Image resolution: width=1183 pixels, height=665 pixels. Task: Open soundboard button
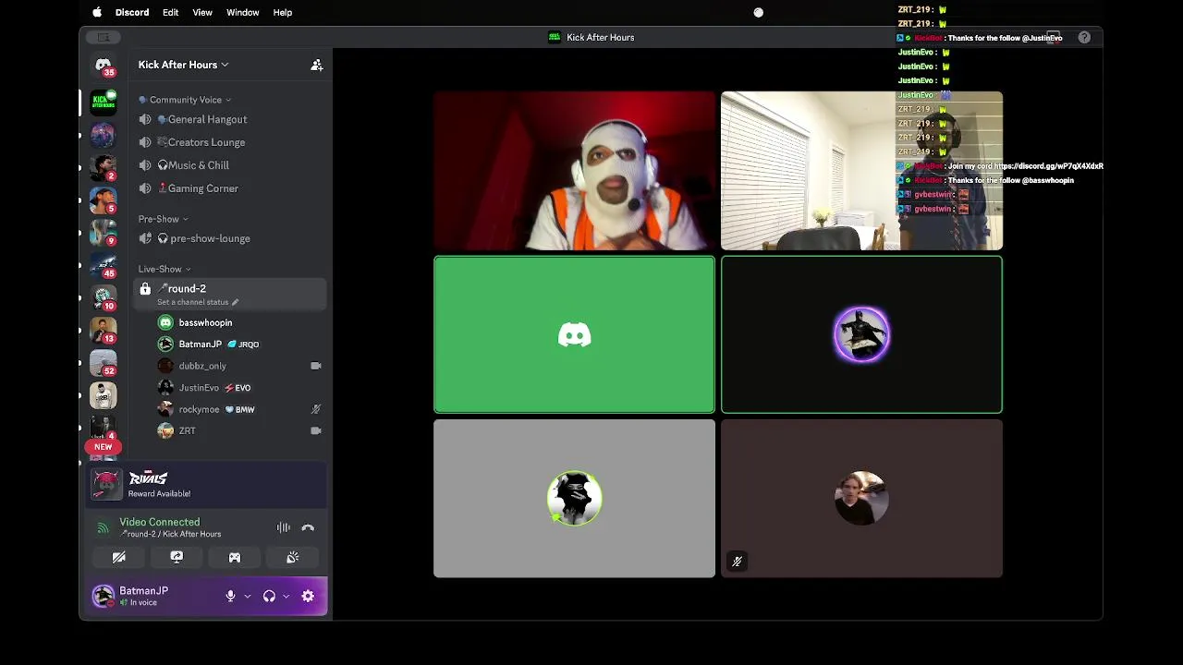pyautogui.click(x=292, y=557)
